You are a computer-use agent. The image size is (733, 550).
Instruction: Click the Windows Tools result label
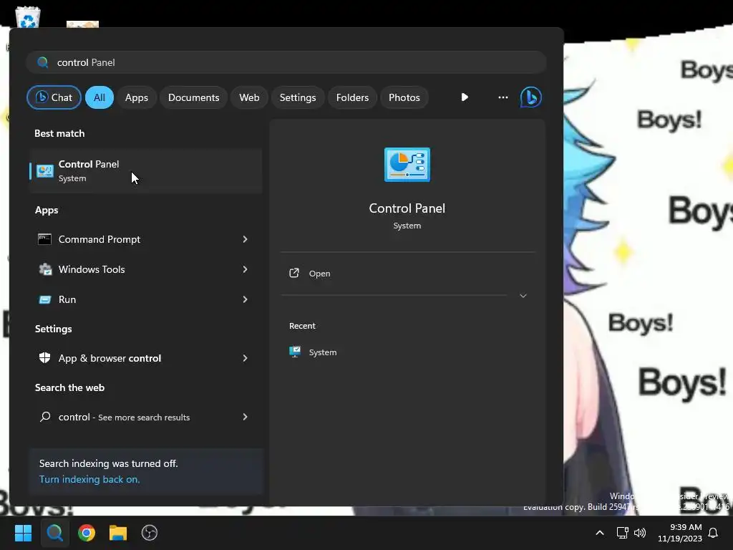pyautogui.click(x=92, y=269)
